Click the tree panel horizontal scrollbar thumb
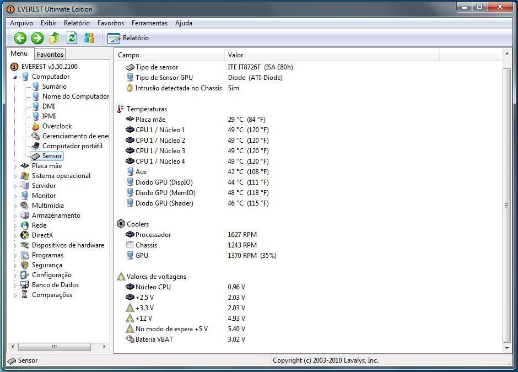Screen dimensions: 518x372 point(55,347)
